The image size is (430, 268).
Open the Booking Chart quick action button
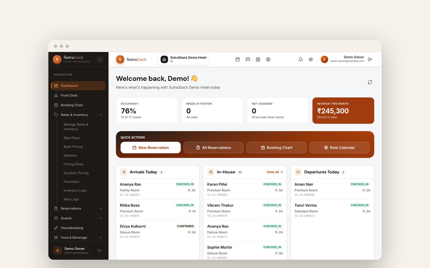coord(276,148)
